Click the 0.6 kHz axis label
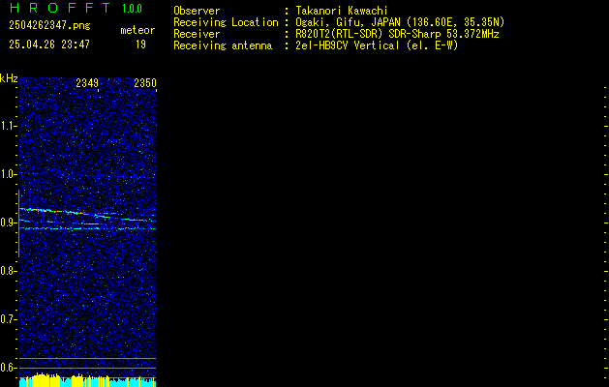 pyautogui.click(x=8, y=368)
